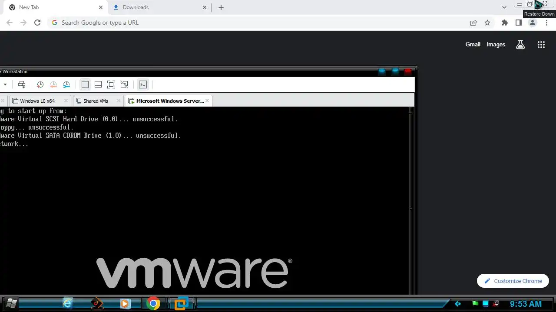Screen dimensions: 556x312
Task: Open Chrome extensions puzzle menu
Action: (x=504, y=23)
